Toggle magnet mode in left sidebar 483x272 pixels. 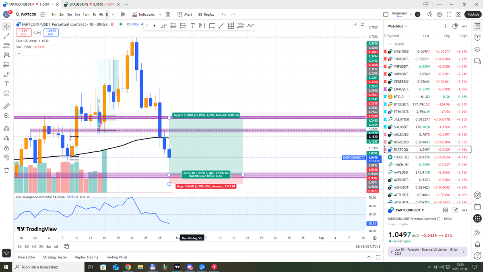click(6, 129)
